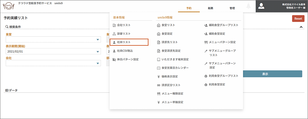Select 社員リスト menu item

(129, 42)
